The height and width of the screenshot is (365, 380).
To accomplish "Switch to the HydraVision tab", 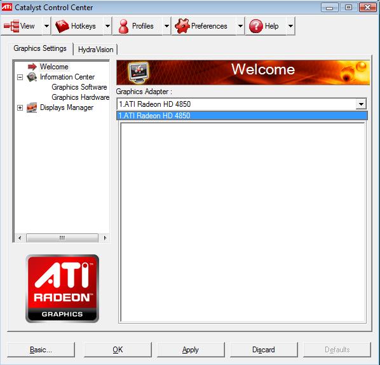I will (x=95, y=50).
